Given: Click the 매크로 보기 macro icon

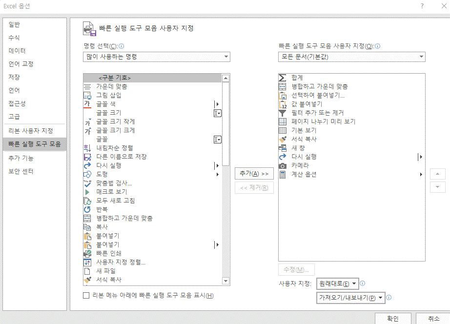Looking at the screenshot, I should pos(87,192).
